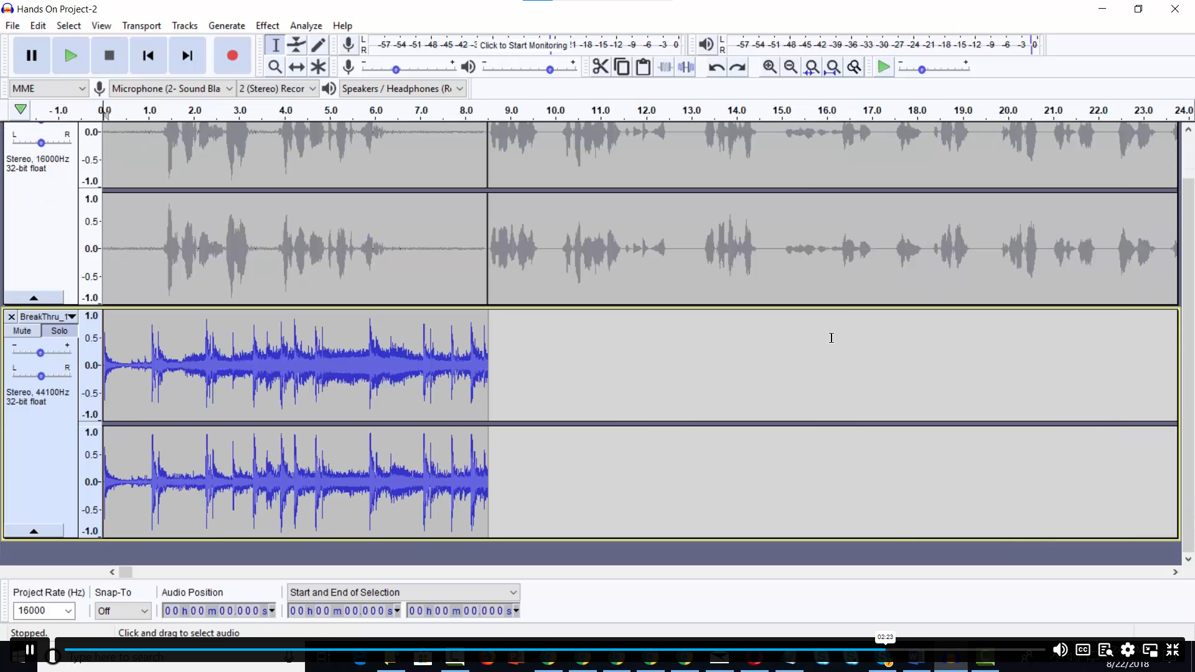Start monitoring on the recording level meter

point(523,44)
